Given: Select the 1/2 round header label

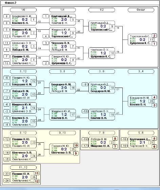Looking at the screenshot, I should click(x=102, y=10).
